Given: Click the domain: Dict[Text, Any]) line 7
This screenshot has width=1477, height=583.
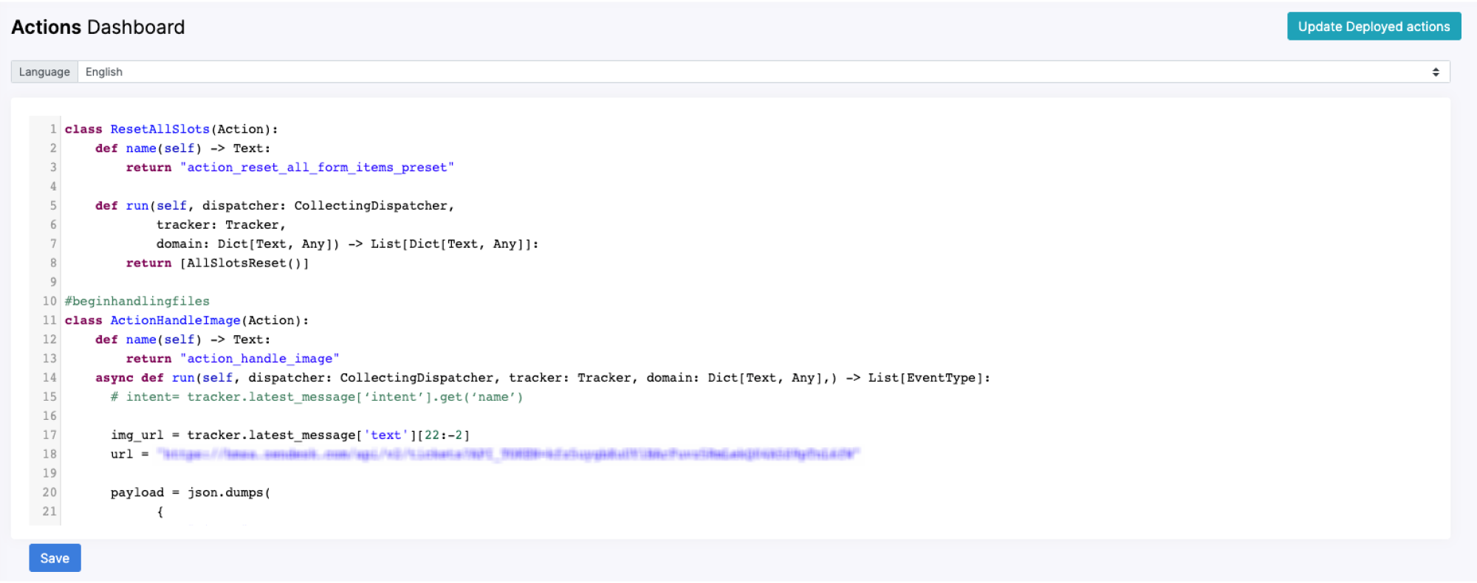Looking at the screenshot, I should [x=347, y=244].
